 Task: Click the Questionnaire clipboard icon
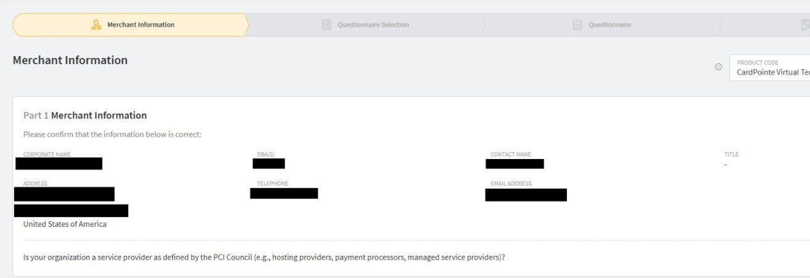(577, 25)
